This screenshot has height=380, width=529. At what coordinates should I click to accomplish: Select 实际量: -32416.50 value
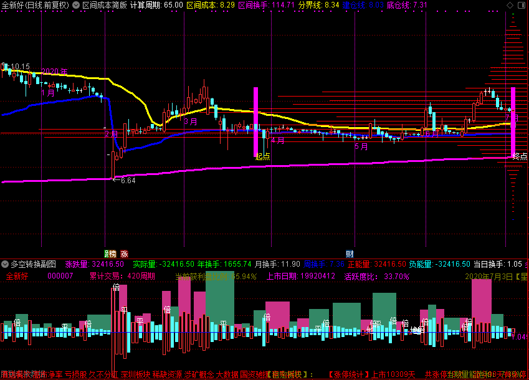coord(164,264)
